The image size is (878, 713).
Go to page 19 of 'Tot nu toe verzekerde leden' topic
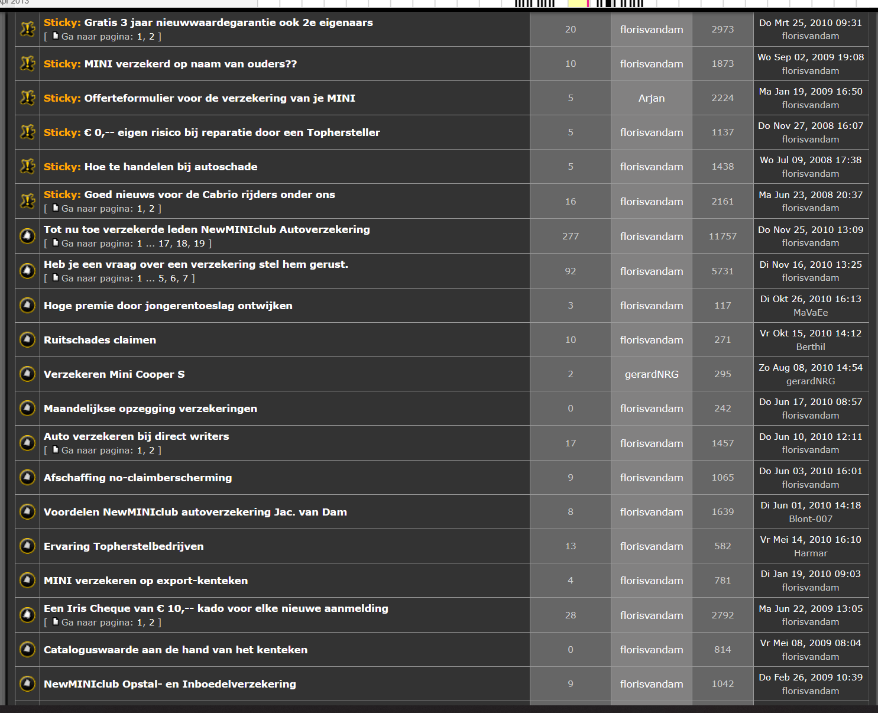(x=199, y=244)
